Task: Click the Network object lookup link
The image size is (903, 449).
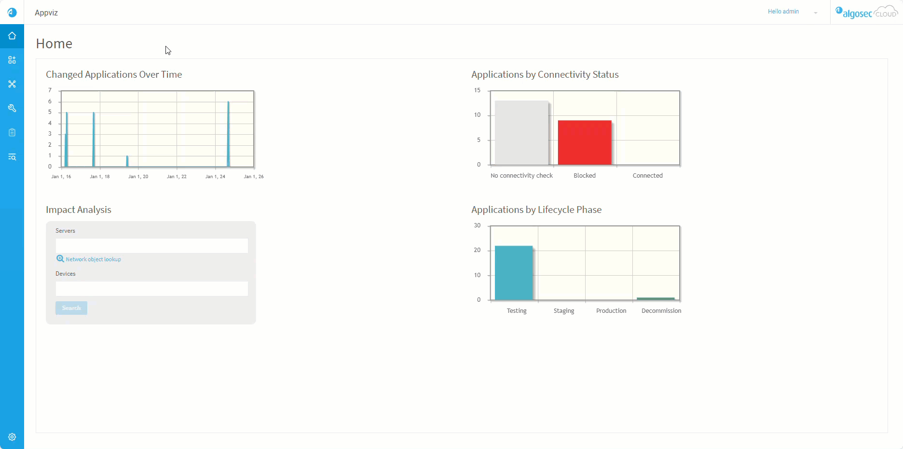Action: [x=93, y=259]
